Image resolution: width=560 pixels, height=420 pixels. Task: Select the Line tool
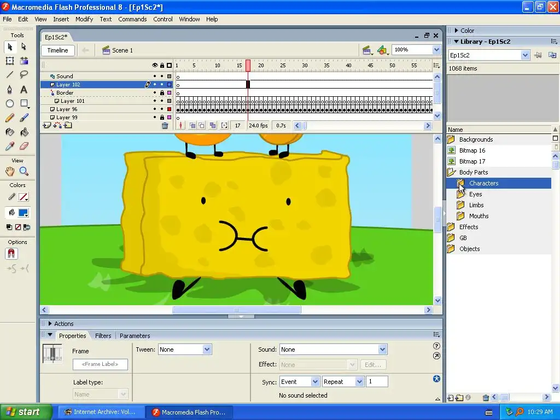pos(10,74)
